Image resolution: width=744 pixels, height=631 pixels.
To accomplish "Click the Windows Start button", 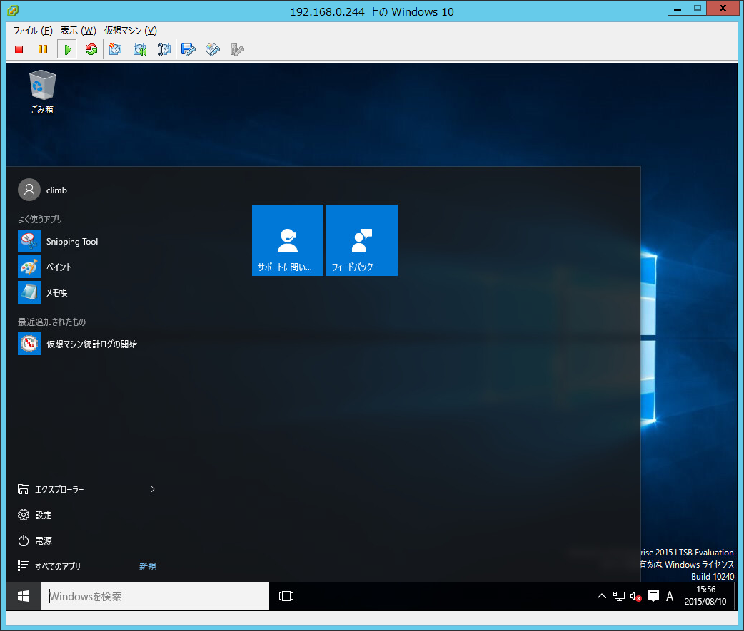I will pyautogui.click(x=24, y=596).
